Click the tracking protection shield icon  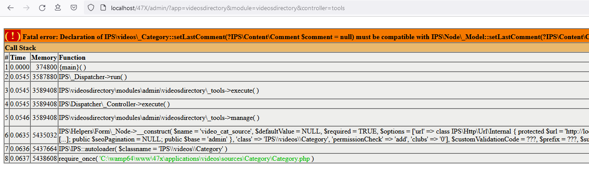tap(91, 7)
